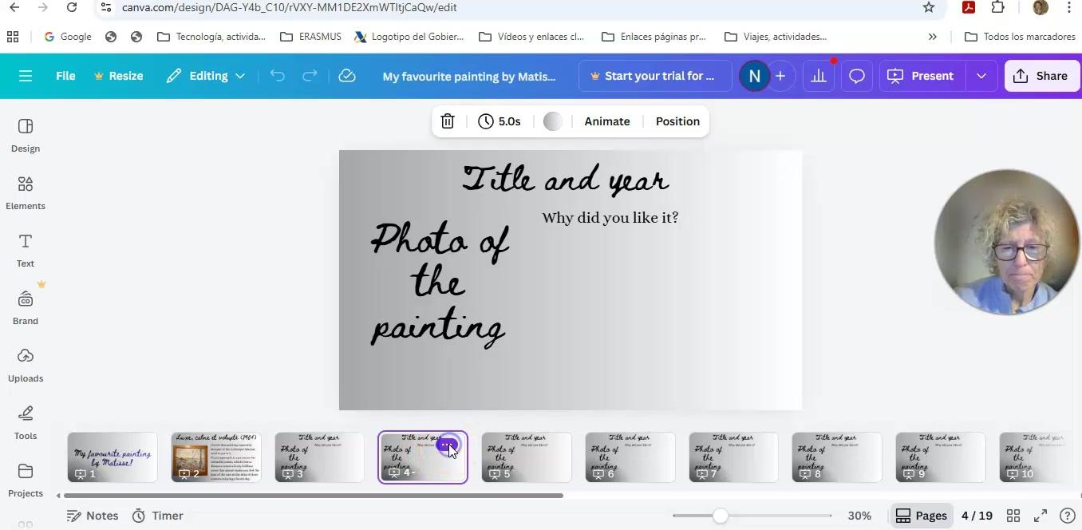The height and width of the screenshot is (530, 1082).
Task: Open the ERASMUS bookmark folder
Action: click(x=311, y=37)
